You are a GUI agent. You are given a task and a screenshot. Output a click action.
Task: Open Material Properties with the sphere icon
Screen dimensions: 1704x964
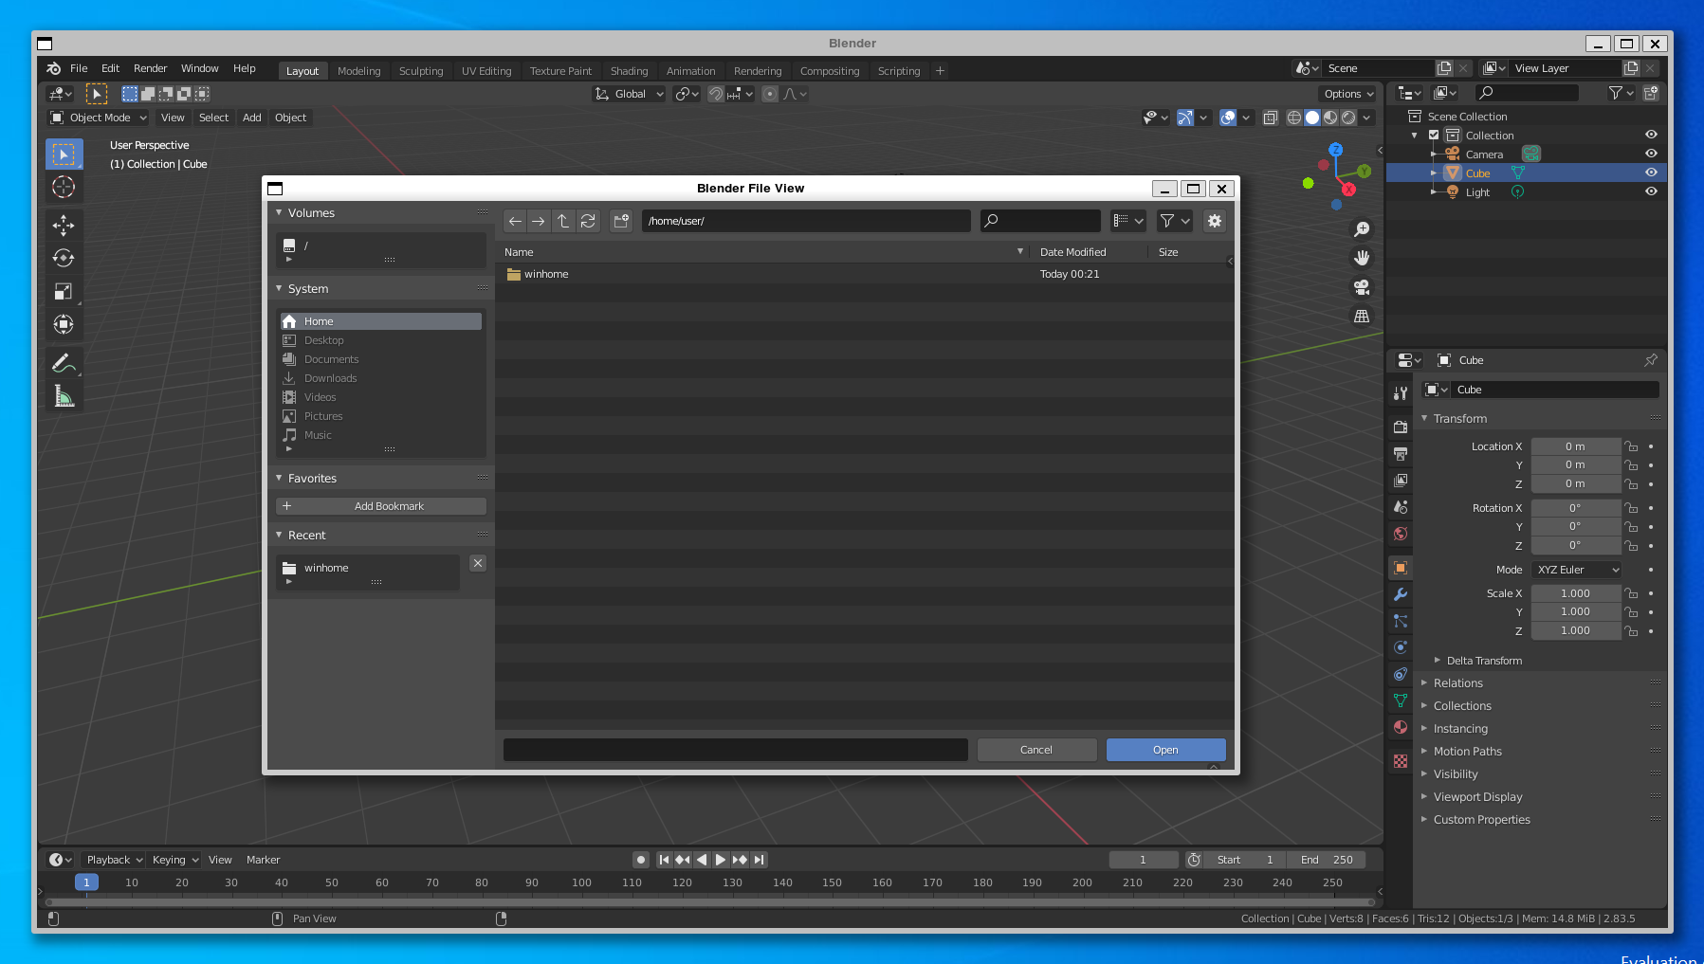point(1401,727)
